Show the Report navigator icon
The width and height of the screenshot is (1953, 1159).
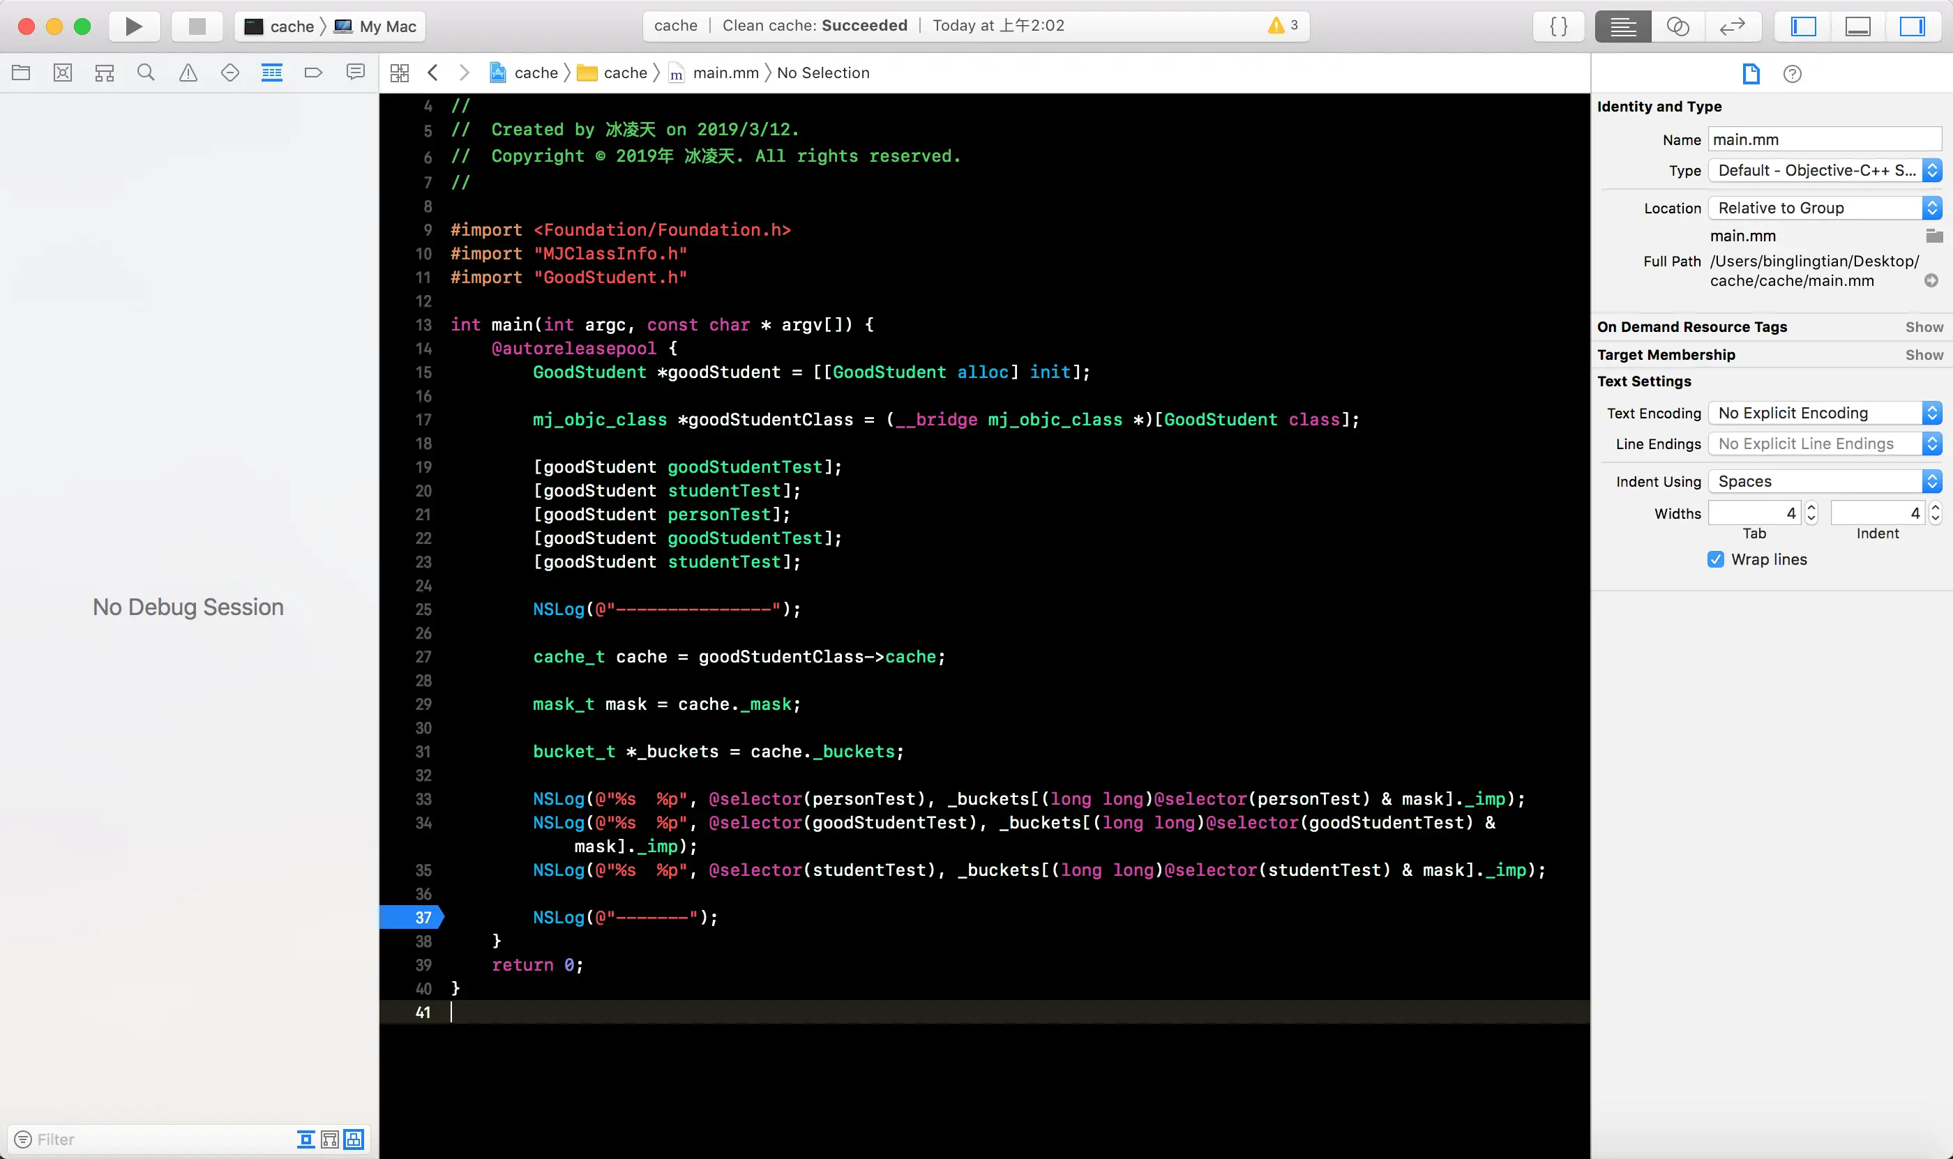coord(356,73)
